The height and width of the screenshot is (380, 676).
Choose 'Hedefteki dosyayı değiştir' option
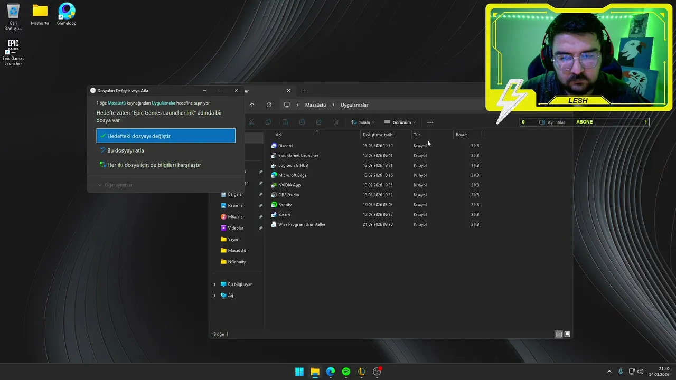coord(166,136)
